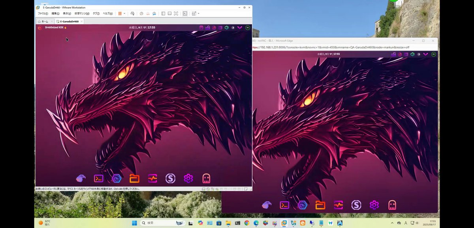
Task: Open the 32°C weather widget on the taskbar
Action: (x=44, y=223)
